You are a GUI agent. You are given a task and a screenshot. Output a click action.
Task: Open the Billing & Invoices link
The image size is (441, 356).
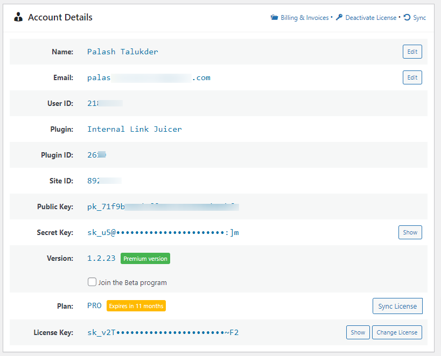coord(304,18)
